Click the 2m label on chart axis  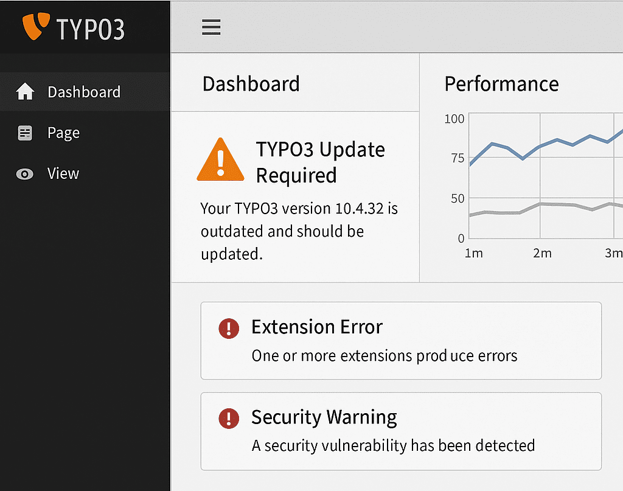tap(542, 253)
